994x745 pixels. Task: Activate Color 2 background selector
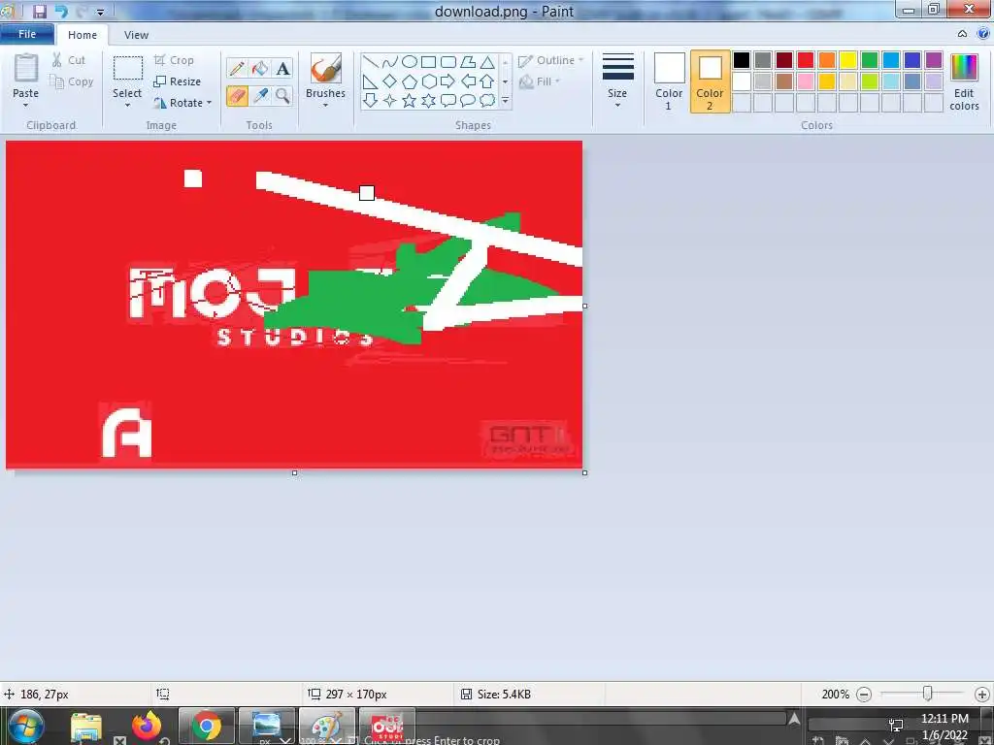[x=710, y=81]
